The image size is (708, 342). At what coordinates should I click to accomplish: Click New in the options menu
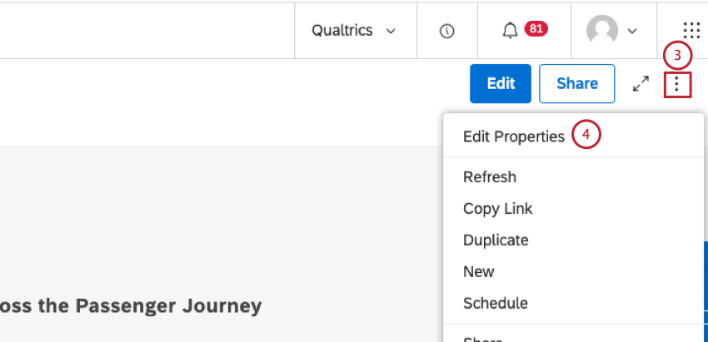tap(479, 272)
